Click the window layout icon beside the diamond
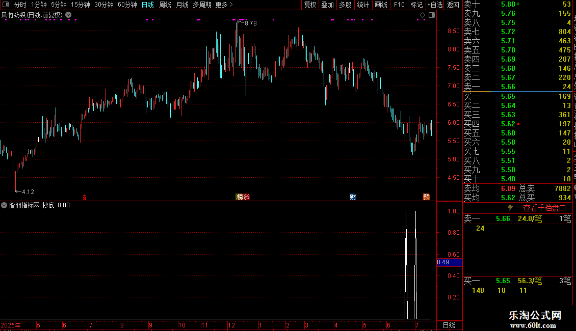This screenshot has height=331, width=576. pyautogui.click(x=432, y=15)
